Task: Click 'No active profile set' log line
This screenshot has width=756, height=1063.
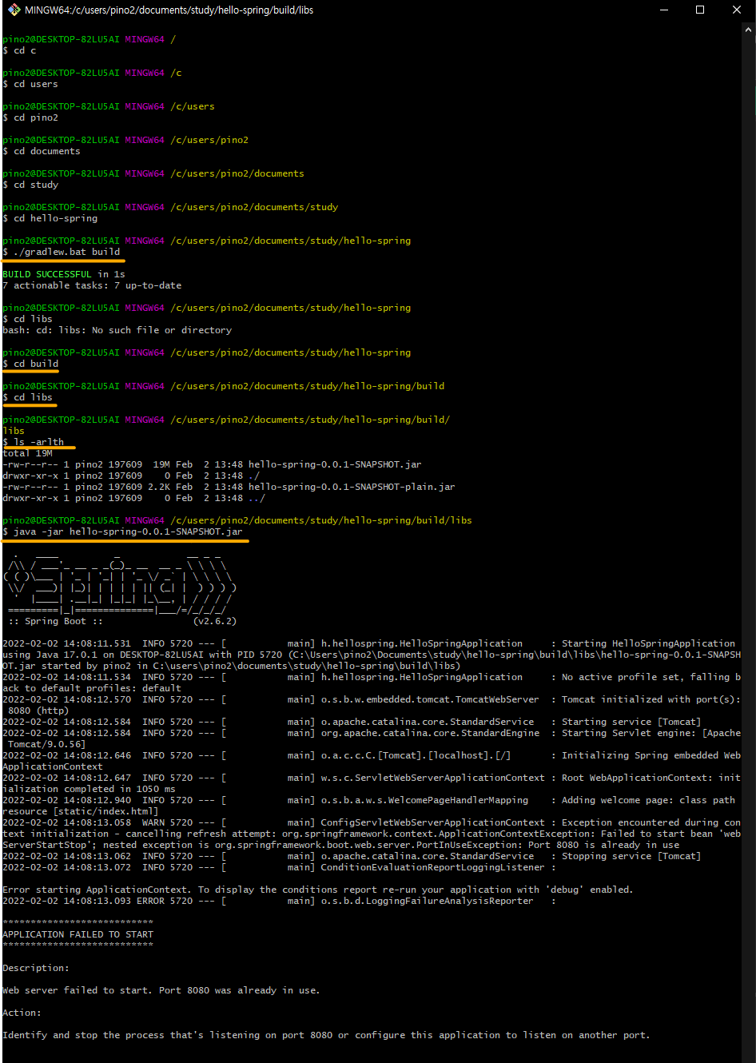Action: [x=372, y=677]
